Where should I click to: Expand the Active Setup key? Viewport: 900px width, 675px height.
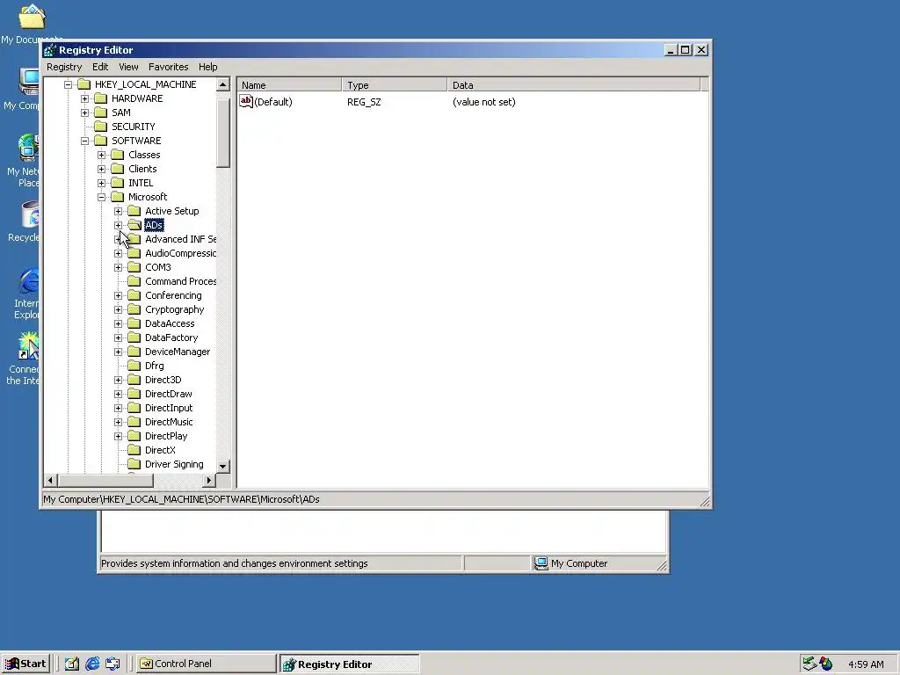(119, 211)
